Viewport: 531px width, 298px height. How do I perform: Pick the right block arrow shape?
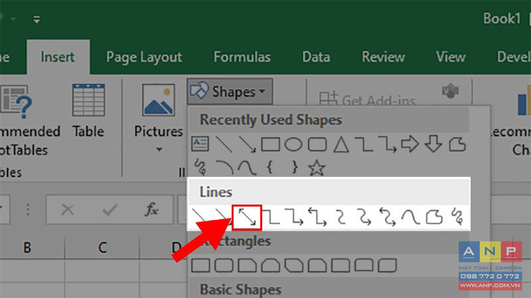tap(410, 144)
